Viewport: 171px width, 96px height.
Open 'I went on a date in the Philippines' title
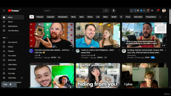pyautogui.click(x=98, y=51)
